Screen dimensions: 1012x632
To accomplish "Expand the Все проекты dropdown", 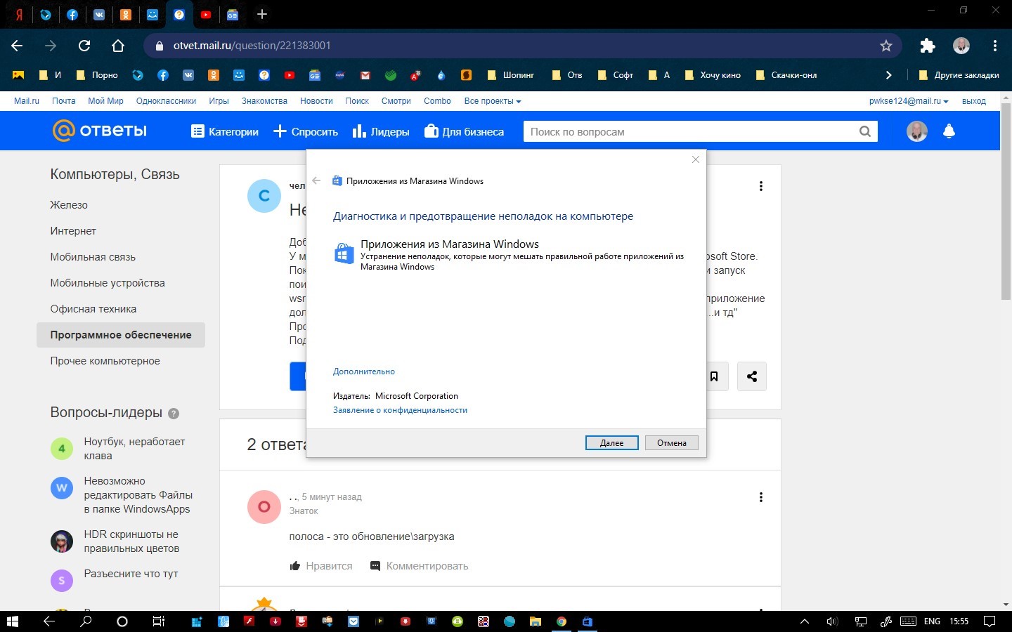I will coord(492,101).
